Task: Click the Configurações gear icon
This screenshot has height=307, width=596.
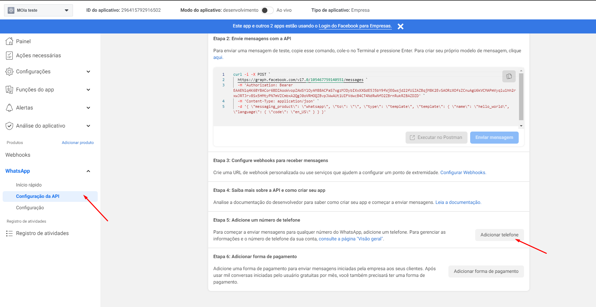Action: (x=9, y=72)
